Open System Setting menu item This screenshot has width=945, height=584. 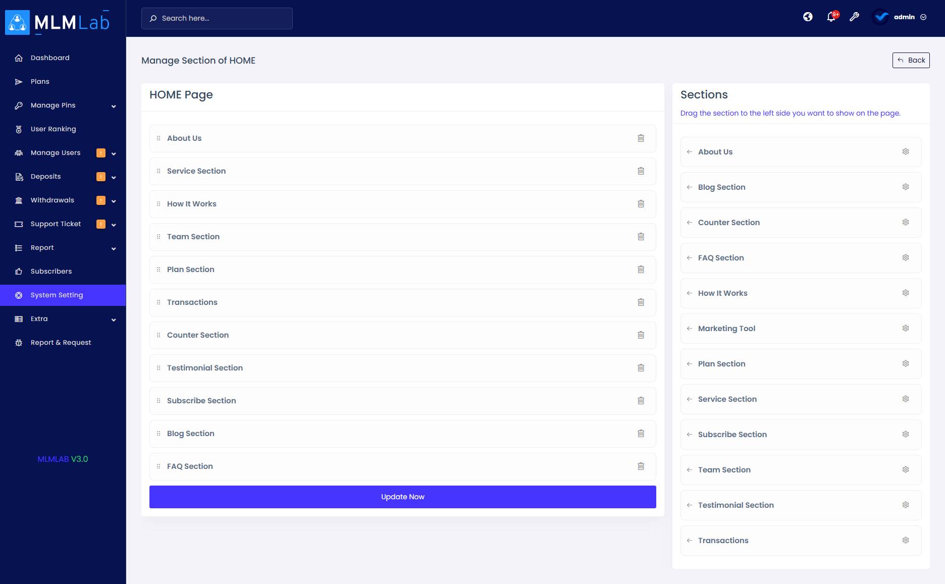[63, 295]
